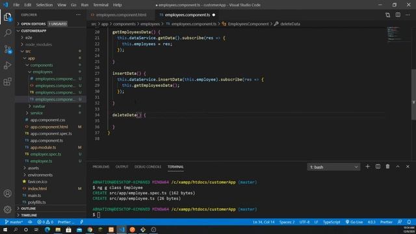Switch to the Debug Console tab
Screen dimensions: 416x234
[148, 166]
